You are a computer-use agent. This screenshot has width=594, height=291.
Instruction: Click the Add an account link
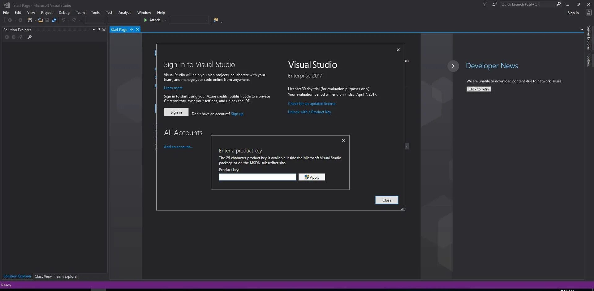[x=178, y=147]
